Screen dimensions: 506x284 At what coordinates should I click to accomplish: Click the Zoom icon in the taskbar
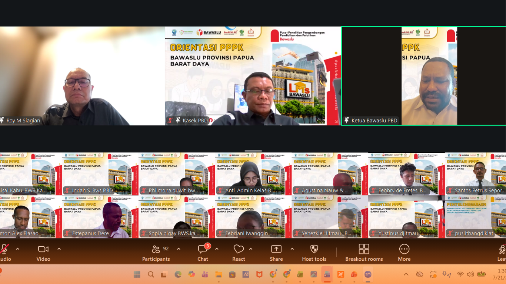click(x=368, y=274)
